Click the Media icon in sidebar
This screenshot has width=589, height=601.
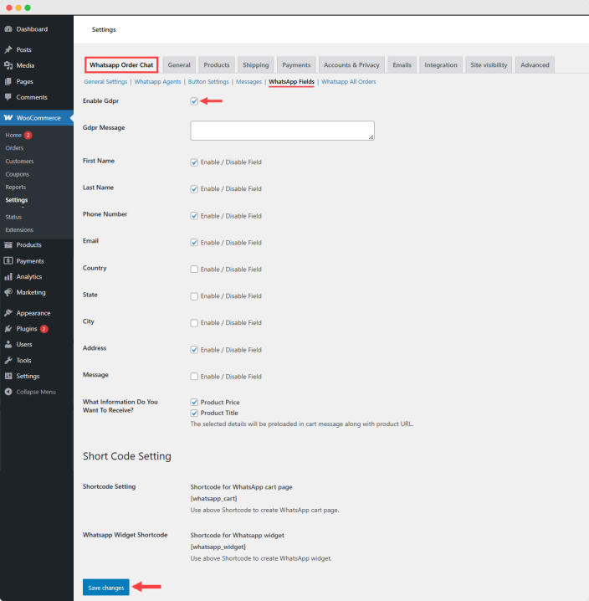tap(8, 65)
